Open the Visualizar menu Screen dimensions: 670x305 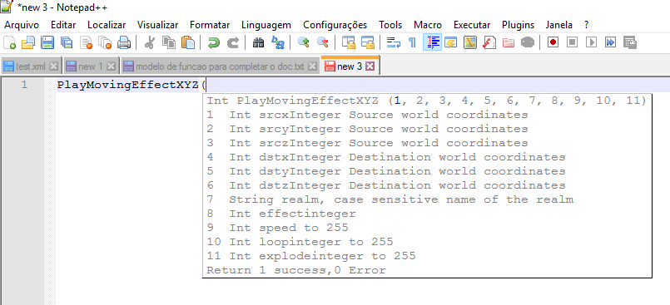157,25
